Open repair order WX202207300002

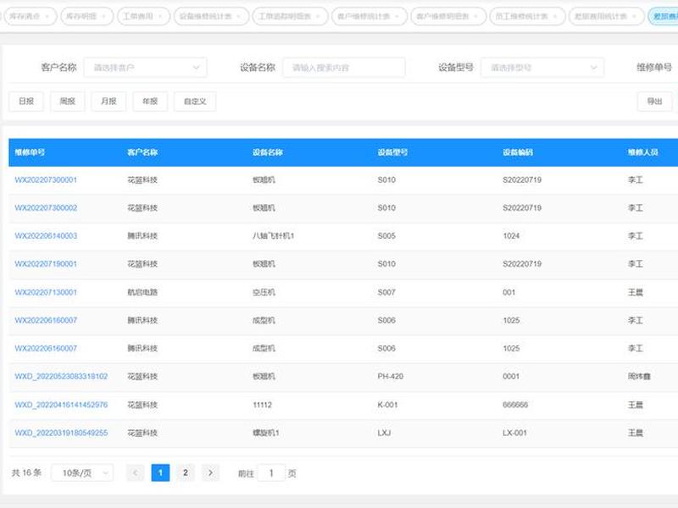(46, 207)
